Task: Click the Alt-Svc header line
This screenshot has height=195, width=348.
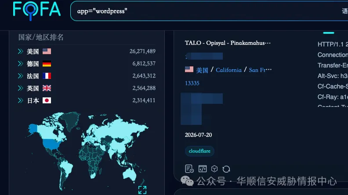Action: 333,76
